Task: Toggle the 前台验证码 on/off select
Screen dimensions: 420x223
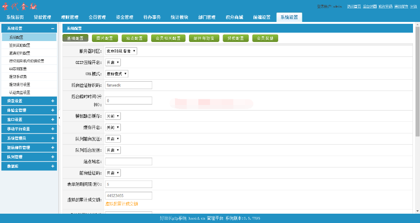Action: click(113, 173)
